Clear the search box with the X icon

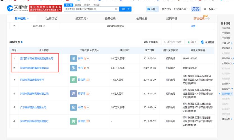click(116, 9)
